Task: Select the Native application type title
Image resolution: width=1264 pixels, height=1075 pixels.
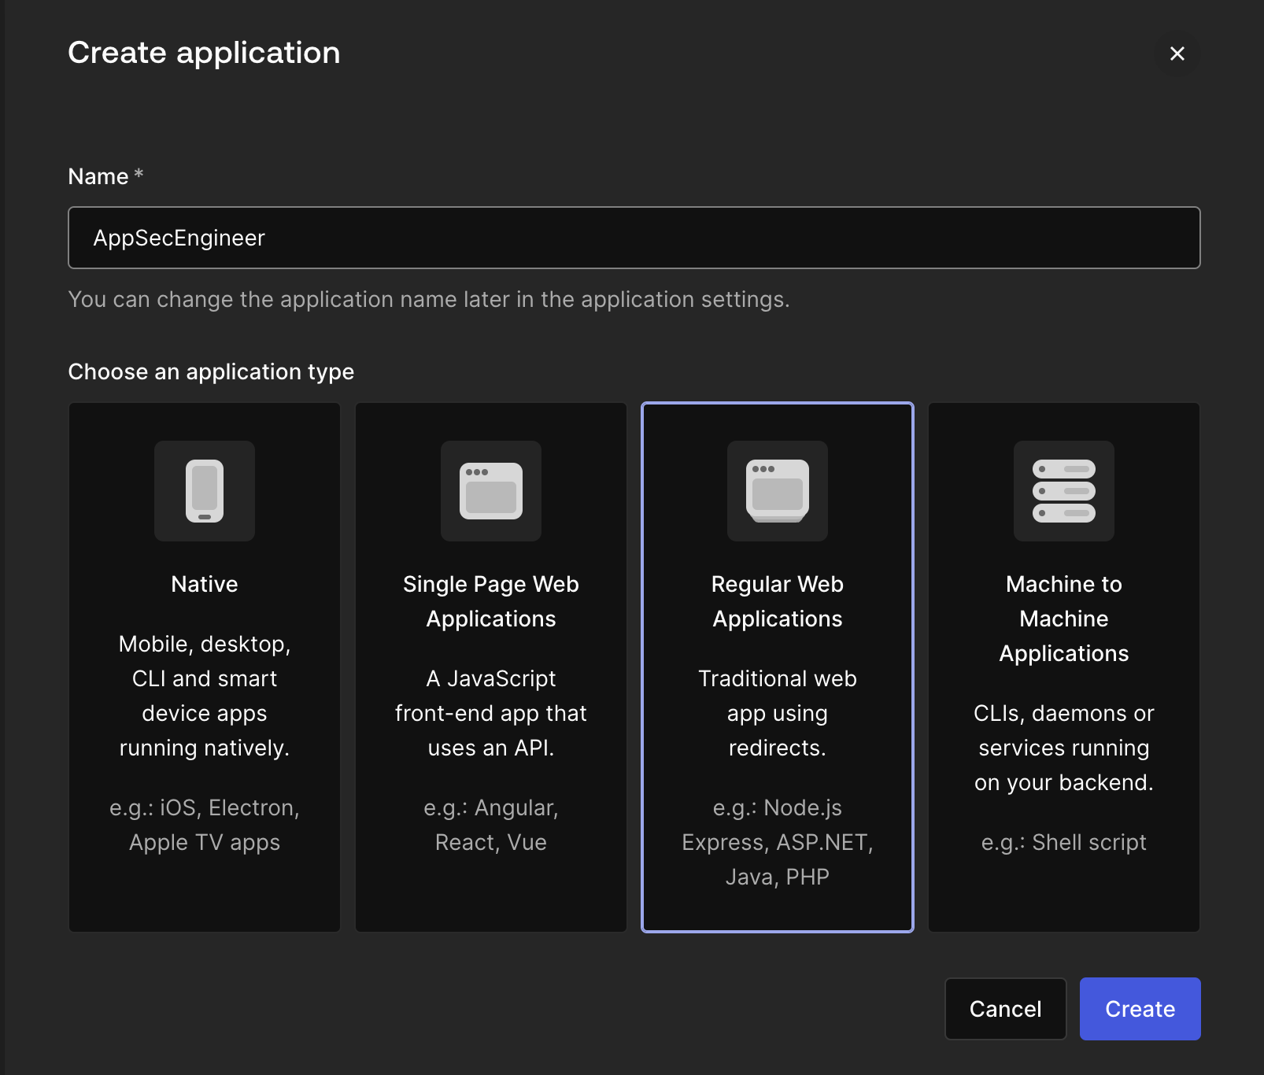Action: point(205,584)
